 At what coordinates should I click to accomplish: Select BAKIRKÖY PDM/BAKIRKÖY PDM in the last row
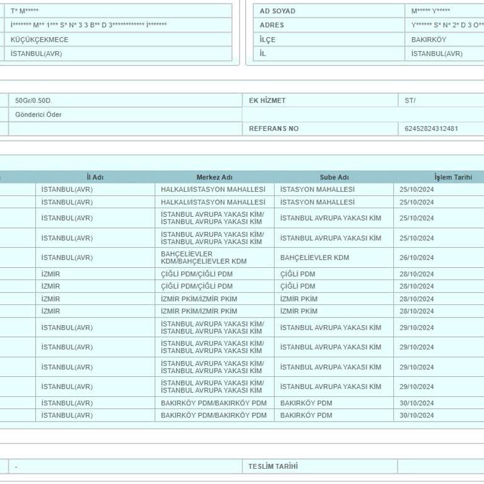[214, 415]
